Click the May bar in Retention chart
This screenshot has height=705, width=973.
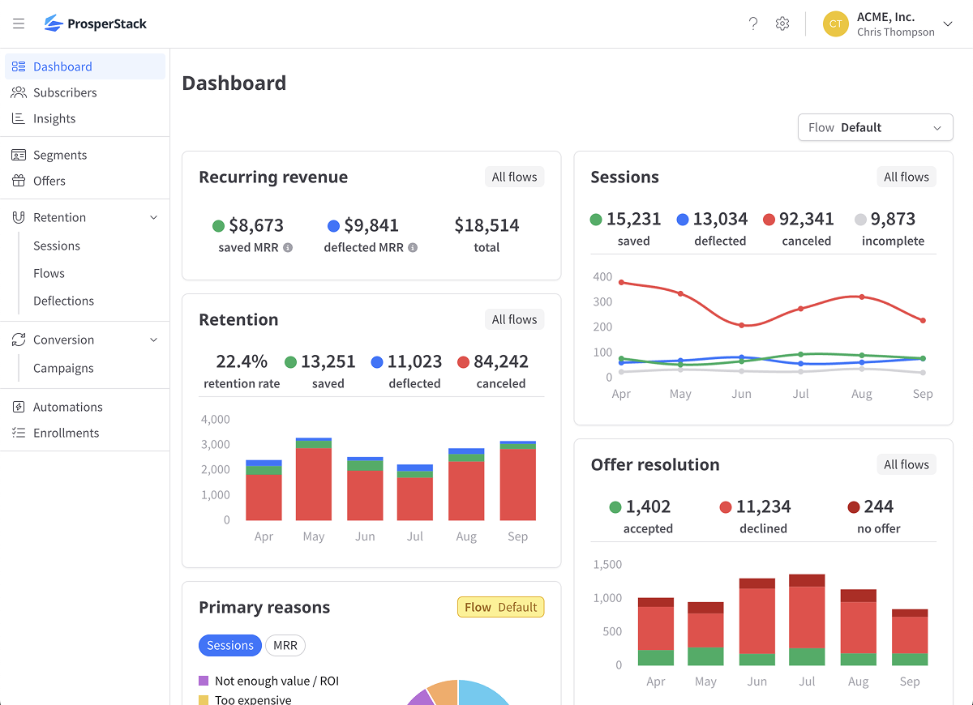point(314,479)
